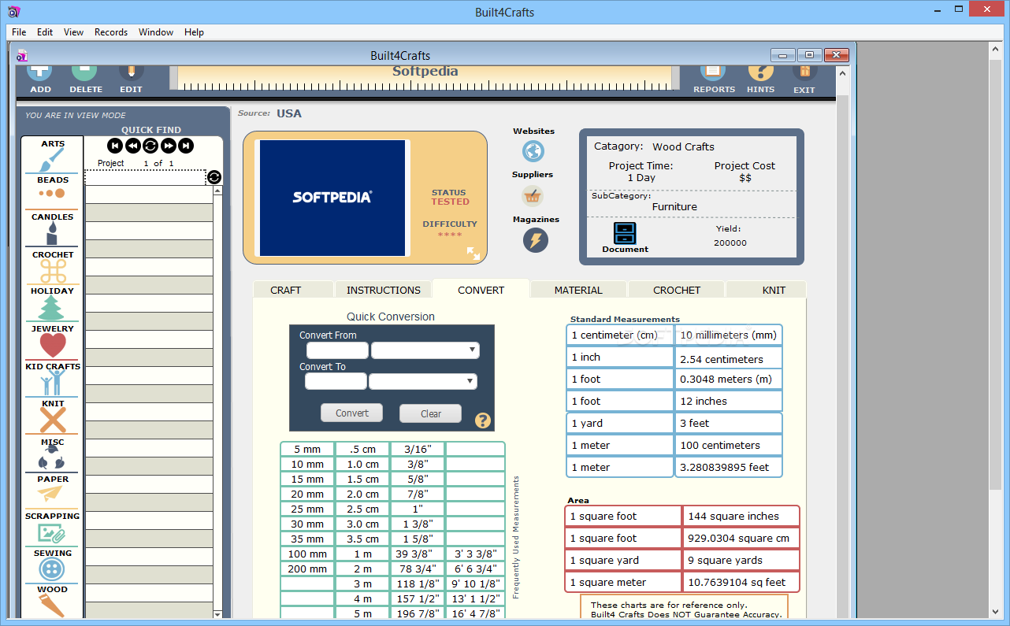The image size is (1010, 626).
Task: Select the Crochet category icon
Action: tap(53, 272)
